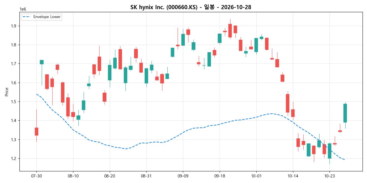Screen dimensions: 367x183
Task: Click the 09-09 date tick label
Action: [x=183, y=176]
